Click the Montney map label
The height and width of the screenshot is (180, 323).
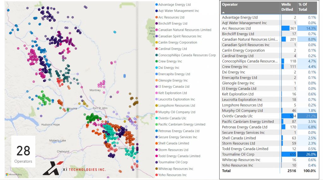pos(95,90)
